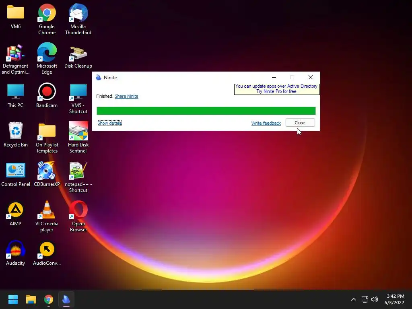This screenshot has width=412, height=309.
Task: Select the notepad++ shortcut icon
Action: [x=78, y=171]
